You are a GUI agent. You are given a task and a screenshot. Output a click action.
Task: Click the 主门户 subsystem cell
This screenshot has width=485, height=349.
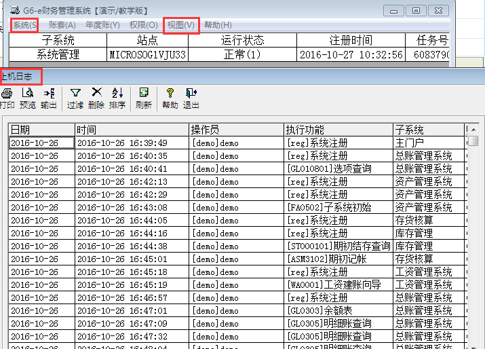click(429, 143)
